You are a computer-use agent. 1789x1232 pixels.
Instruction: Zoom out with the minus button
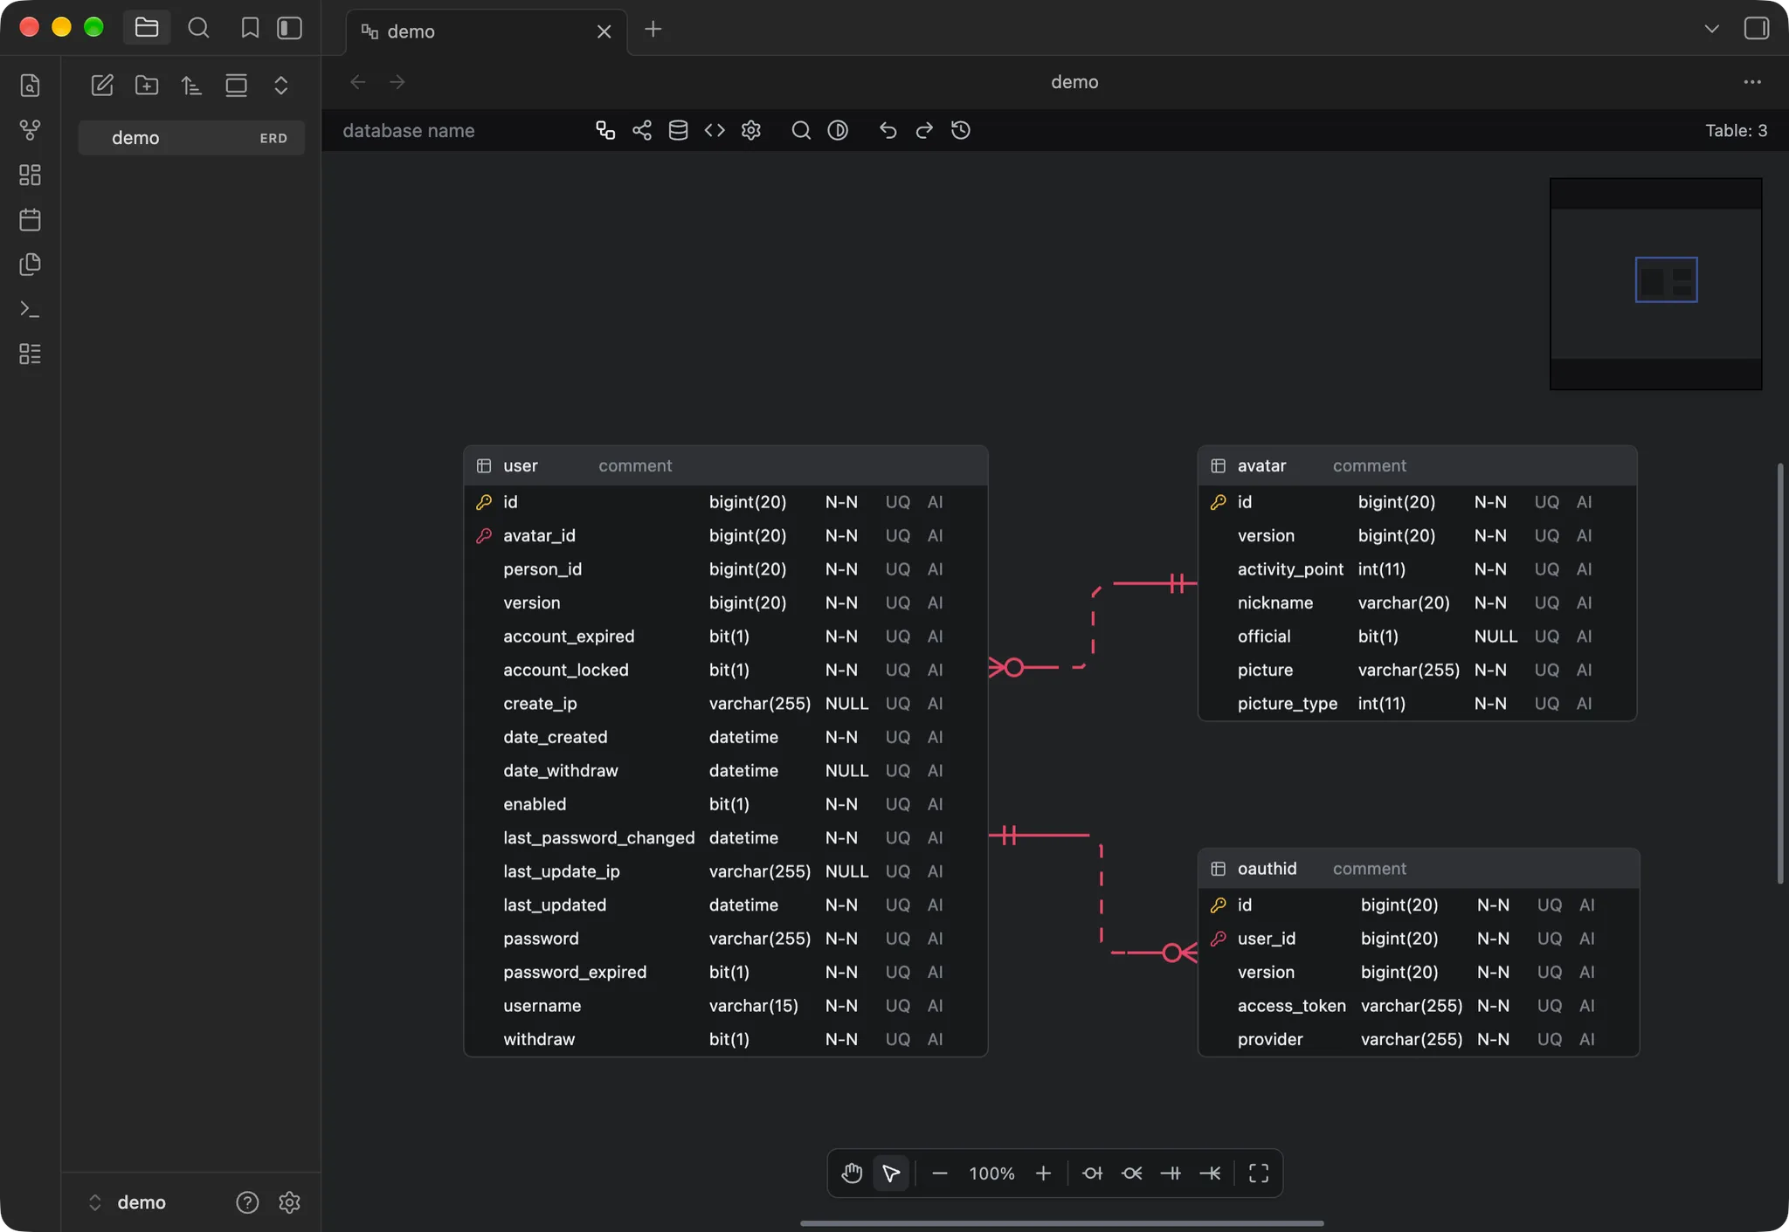[940, 1173]
